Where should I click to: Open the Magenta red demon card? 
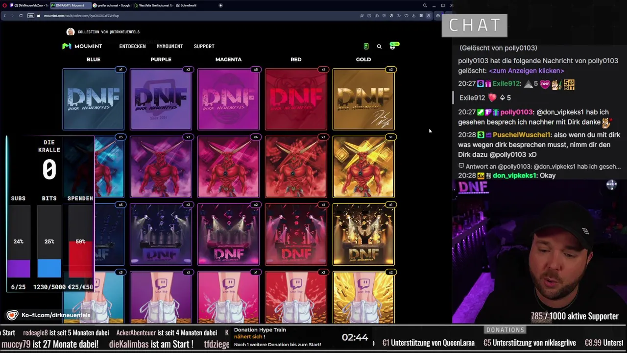228,167
